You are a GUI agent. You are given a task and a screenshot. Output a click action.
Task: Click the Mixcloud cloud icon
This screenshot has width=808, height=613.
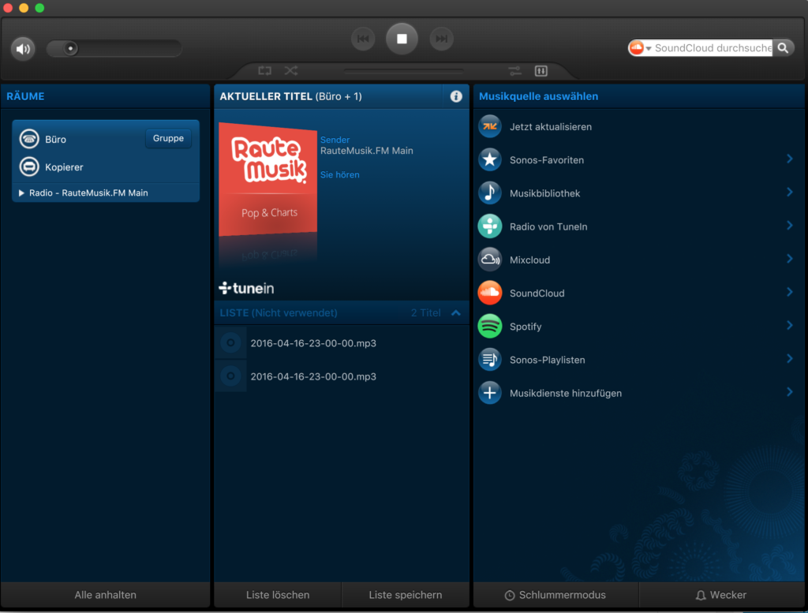[x=490, y=260]
